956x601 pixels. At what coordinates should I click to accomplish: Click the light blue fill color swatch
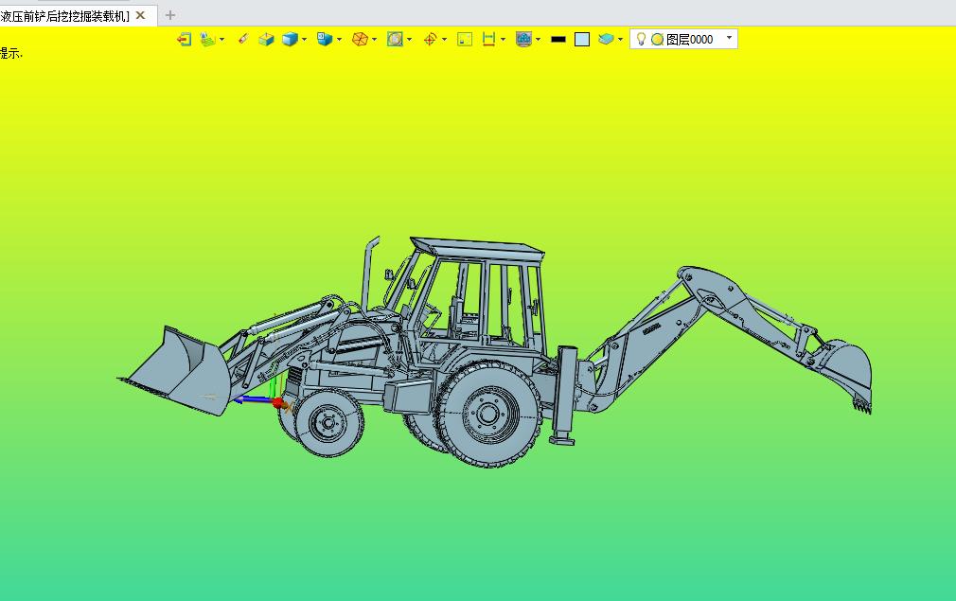pyautogui.click(x=582, y=40)
